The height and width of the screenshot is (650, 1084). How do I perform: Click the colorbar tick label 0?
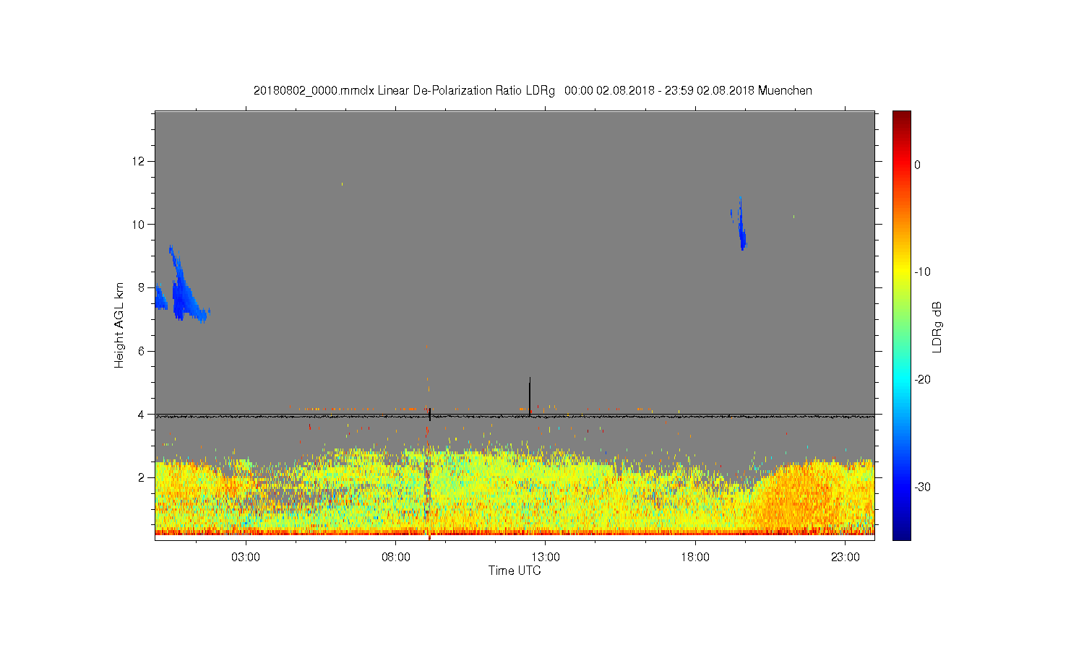[917, 165]
